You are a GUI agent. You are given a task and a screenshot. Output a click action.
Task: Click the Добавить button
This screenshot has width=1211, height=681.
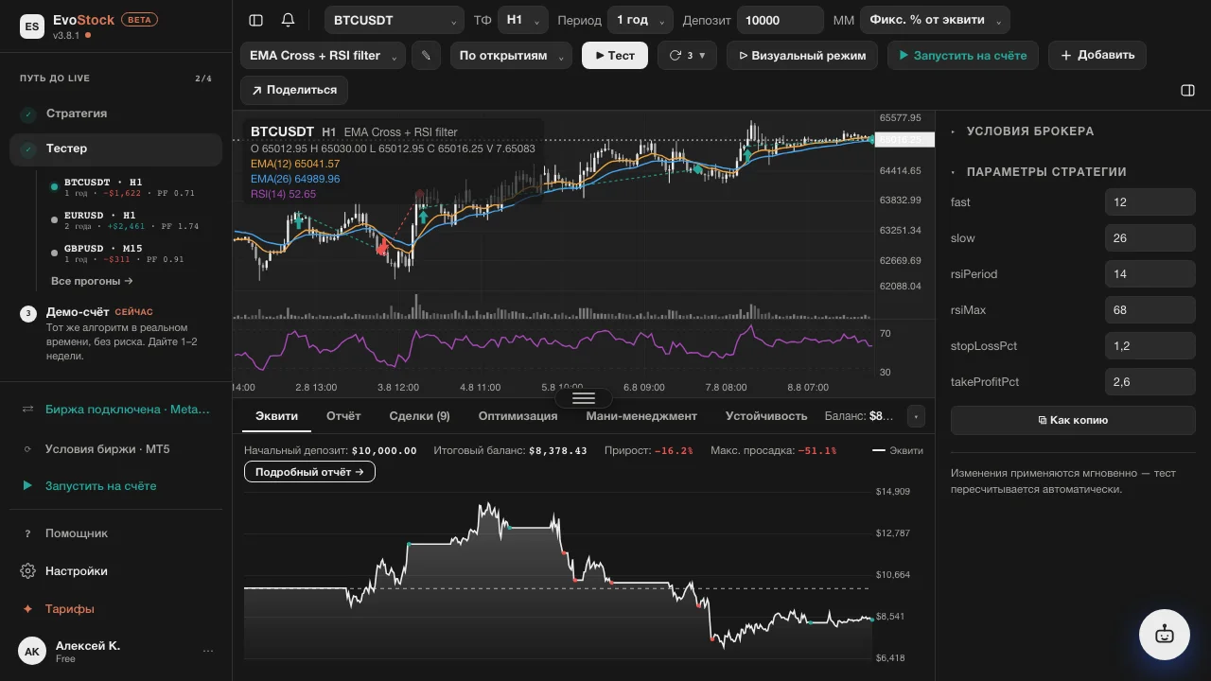coord(1097,56)
